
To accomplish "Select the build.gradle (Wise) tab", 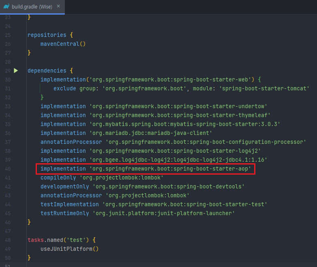I will (x=32, y=6).
